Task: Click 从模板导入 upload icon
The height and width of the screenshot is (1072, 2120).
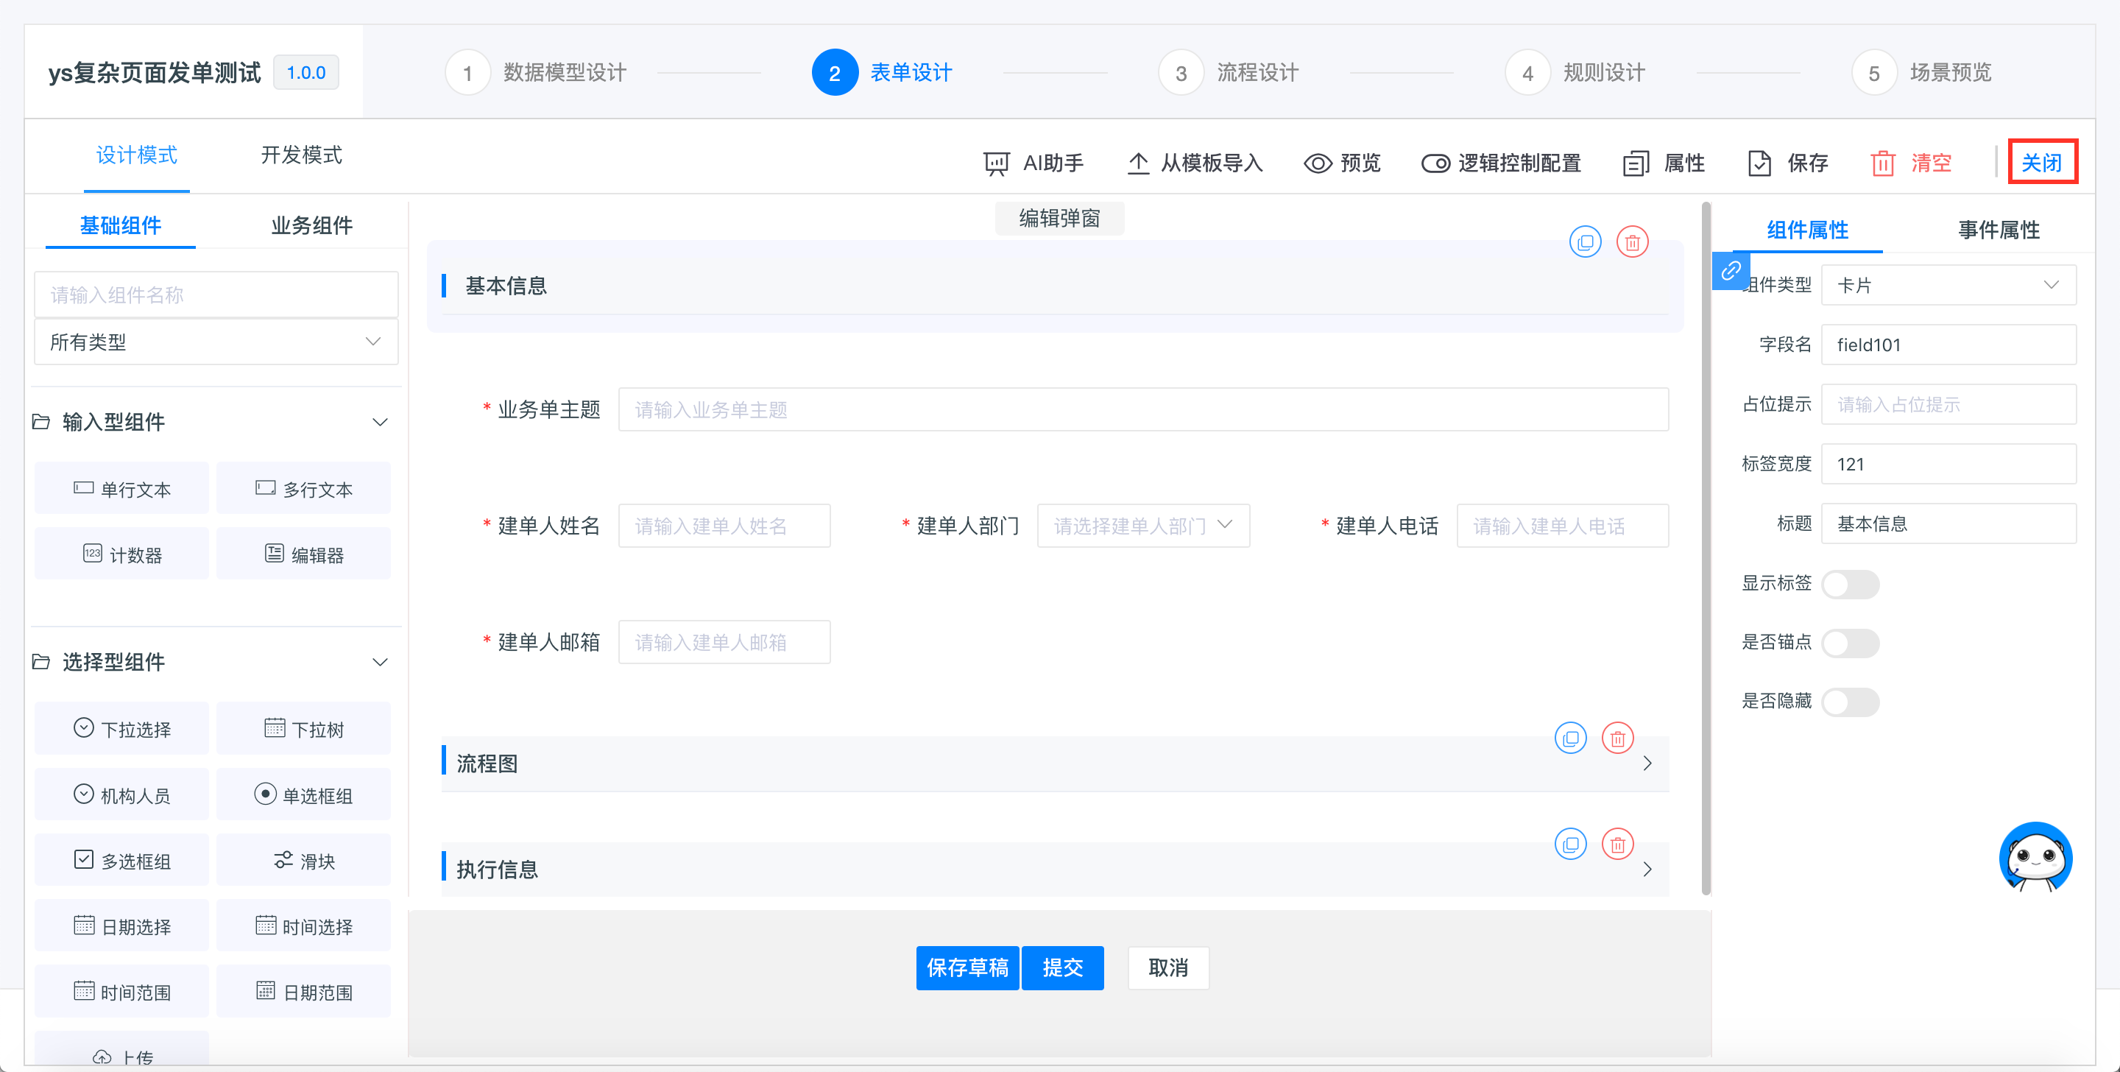Action: (1137, 163)
